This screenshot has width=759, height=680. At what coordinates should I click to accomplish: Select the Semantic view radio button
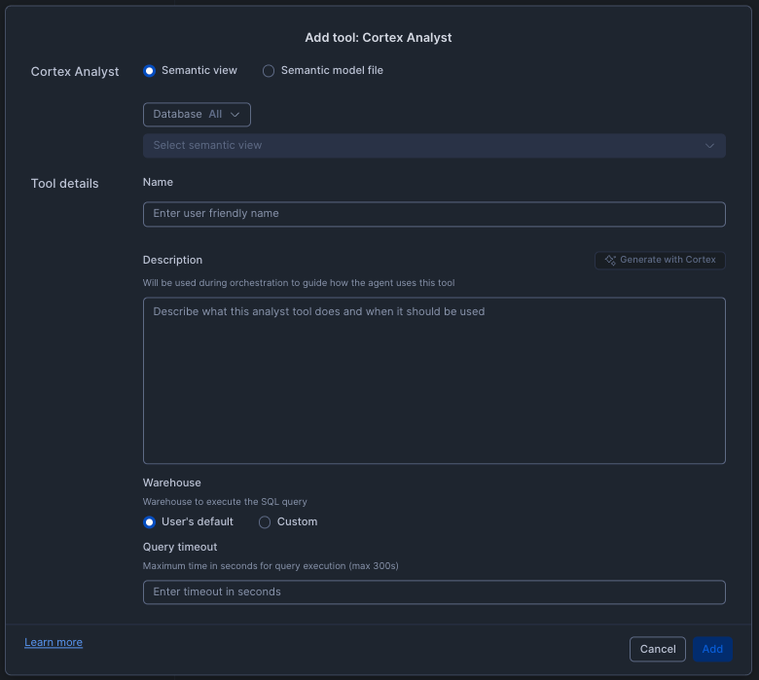[149, 71]
